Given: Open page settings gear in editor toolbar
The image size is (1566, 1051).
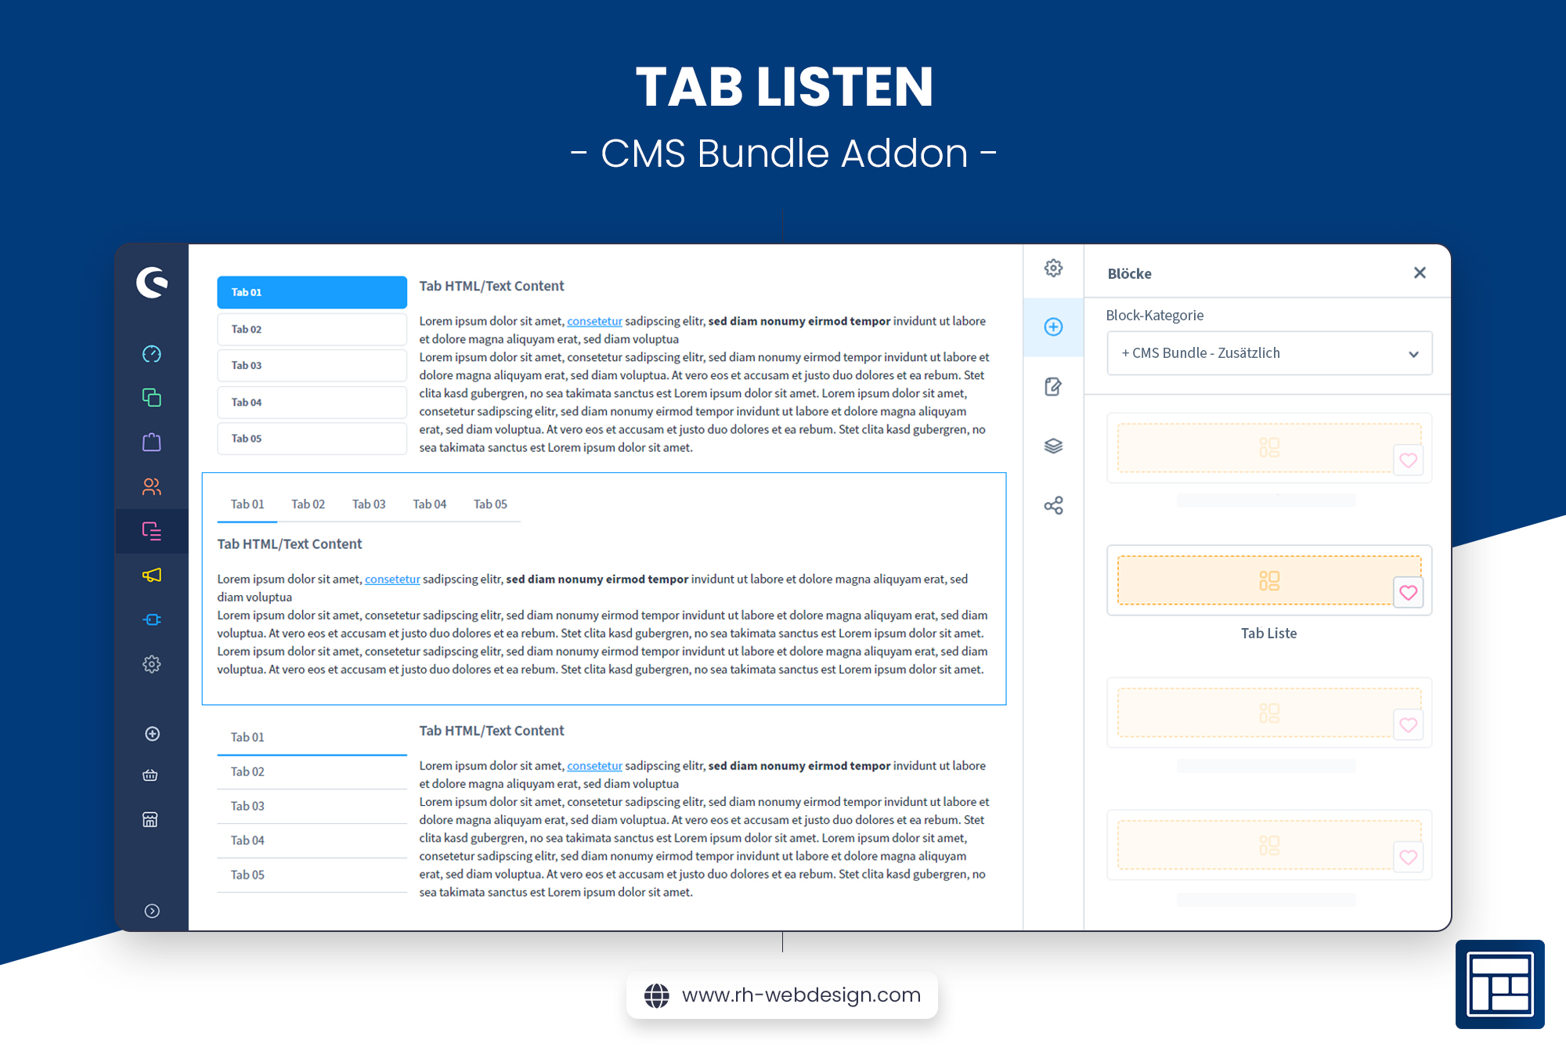Looking at the screenshot, I should pos(1053,268).
